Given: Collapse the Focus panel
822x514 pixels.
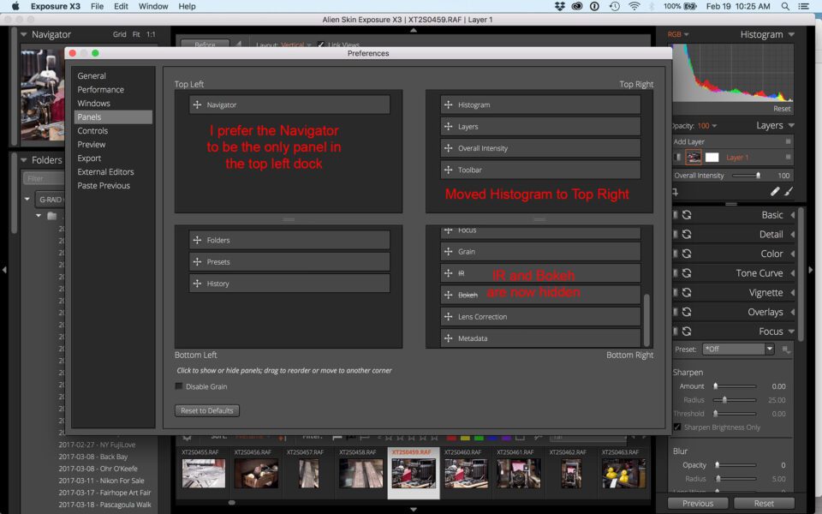Looking at the screenshot, I should click(x=791, y=332).
